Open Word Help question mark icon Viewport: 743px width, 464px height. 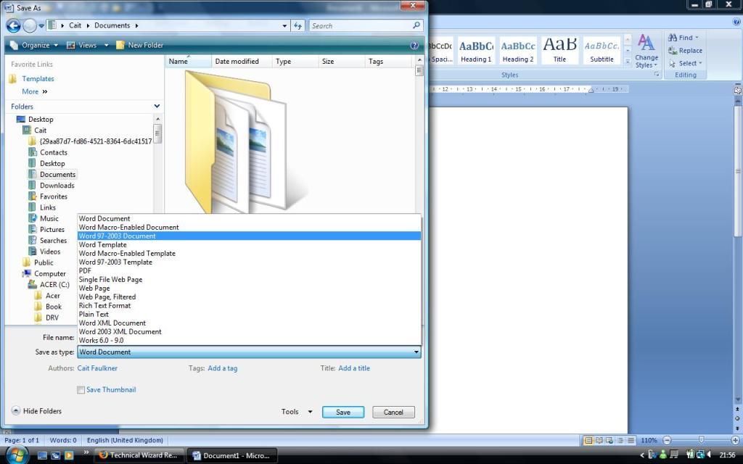click(x=737, y=21)
